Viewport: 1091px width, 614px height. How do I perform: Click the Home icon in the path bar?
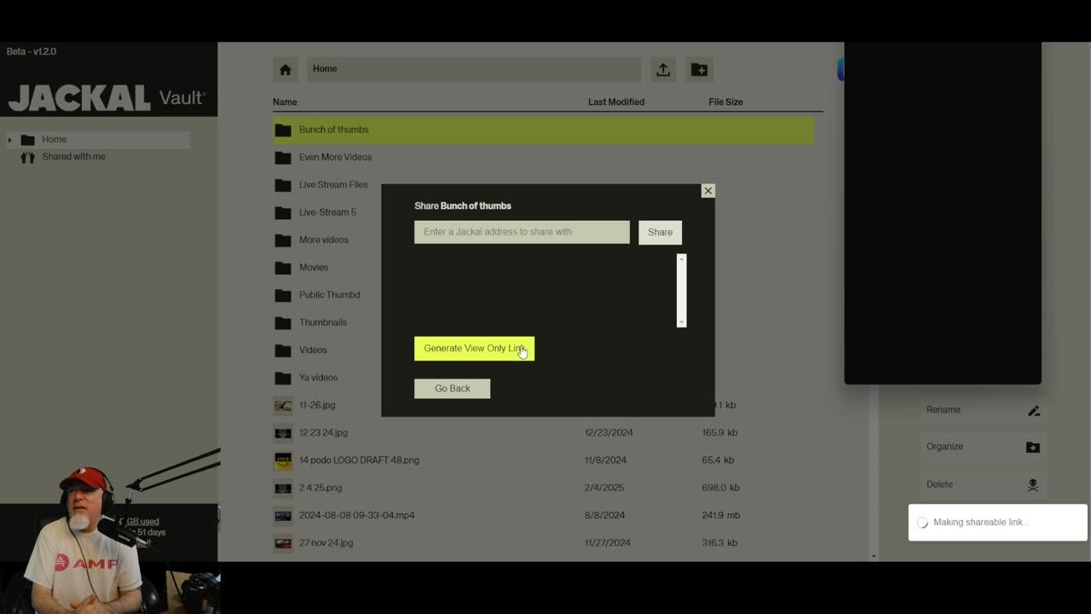tap(286, 70)
